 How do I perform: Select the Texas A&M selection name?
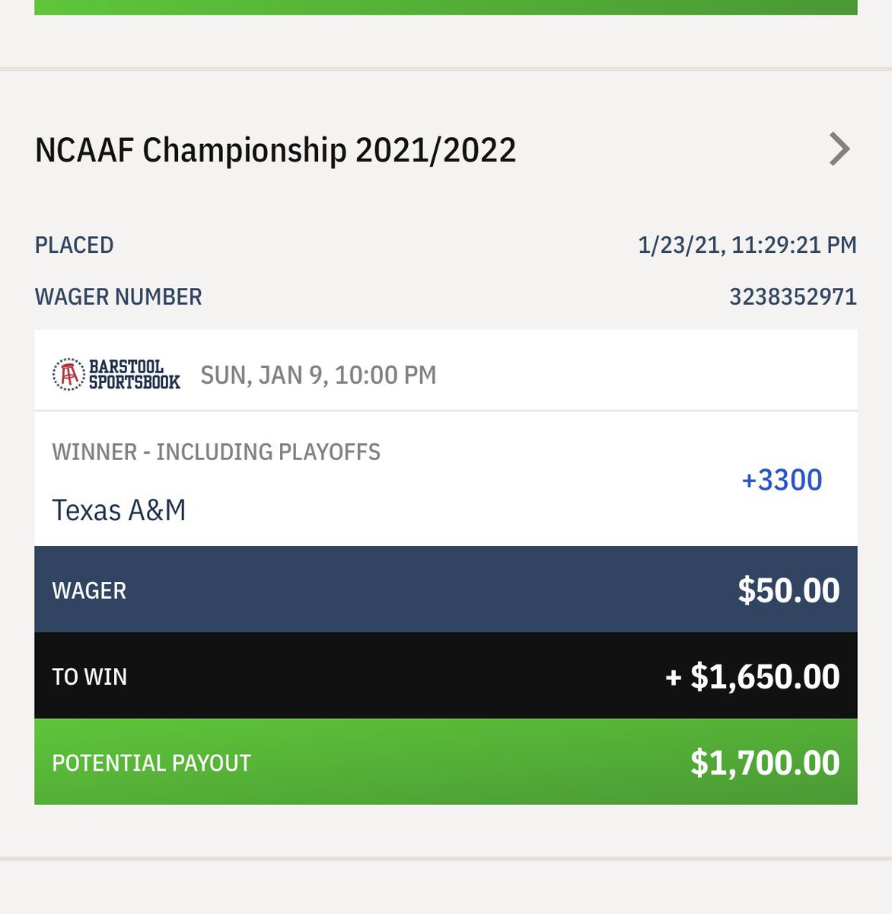click(x=119, y=510)
